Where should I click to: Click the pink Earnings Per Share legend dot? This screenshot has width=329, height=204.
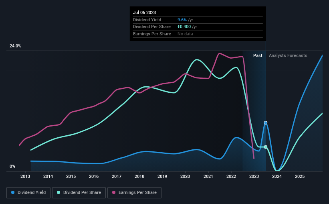(x=114, y=192)
